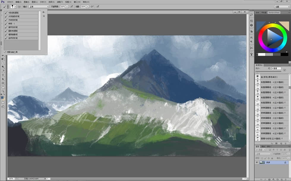Viewport: 291px width, 181px height.
Task: Select the Dodge tool
Action: pos(3,67)
